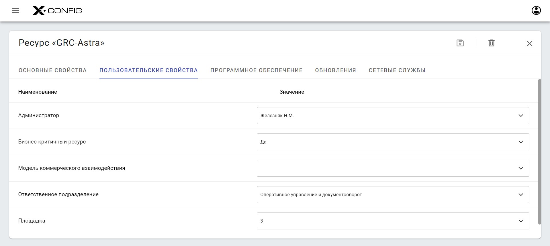Viewport: 550px width, 246px height.
Task: Open the Бизнес-критичный ресурс dropdown arrow
Action: click(x=521, y=142)
